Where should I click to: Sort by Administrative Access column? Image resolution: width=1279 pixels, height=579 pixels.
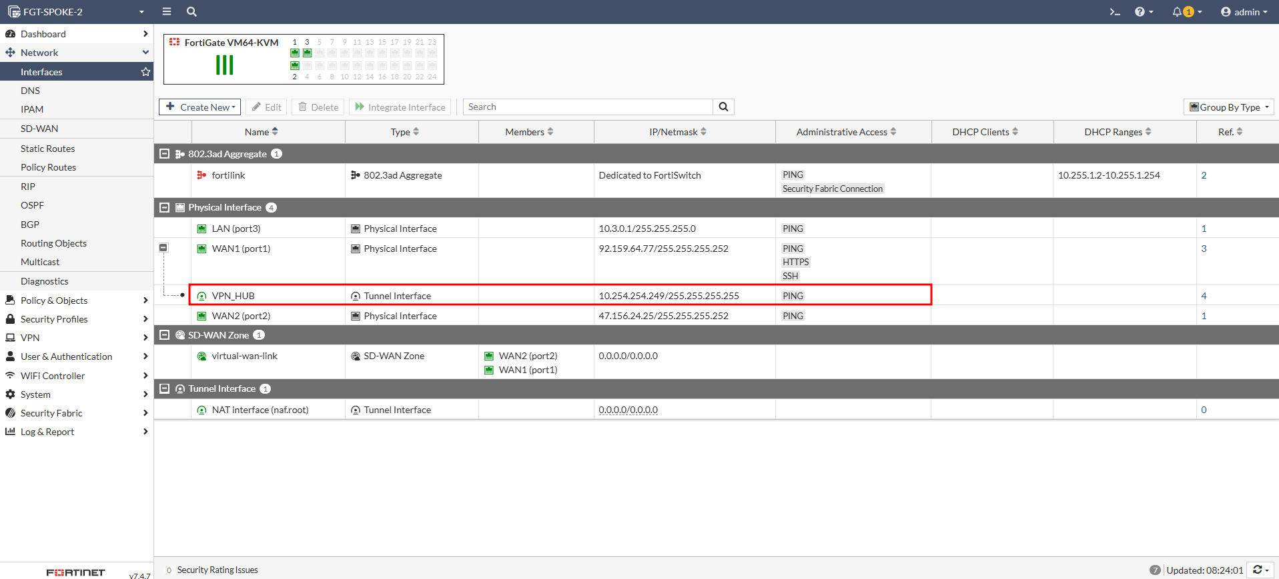tap(846, 132)
